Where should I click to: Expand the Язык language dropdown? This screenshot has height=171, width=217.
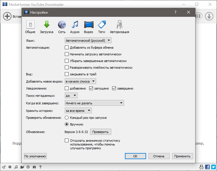[88, 41]
